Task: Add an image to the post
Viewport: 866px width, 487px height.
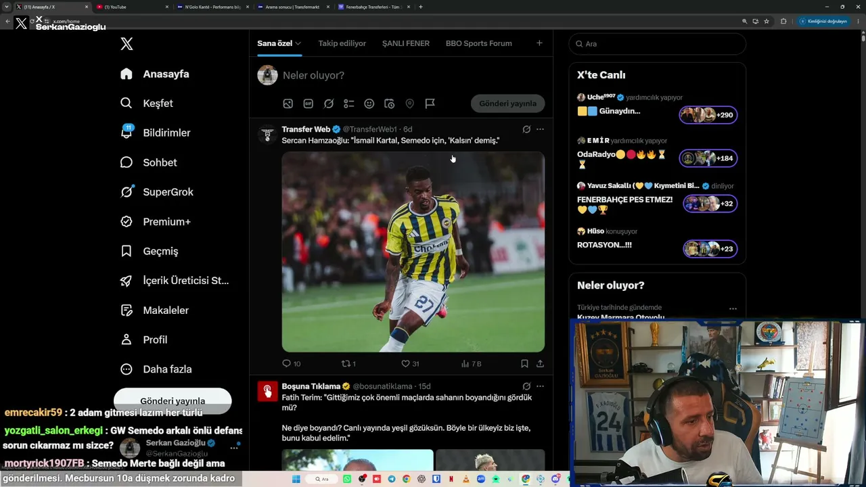Action: (288, 103)
